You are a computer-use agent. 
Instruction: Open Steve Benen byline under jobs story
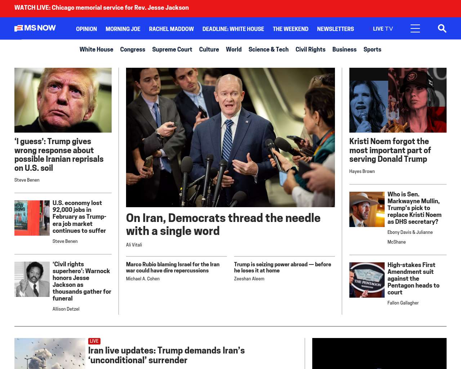(x=65, y=241)
